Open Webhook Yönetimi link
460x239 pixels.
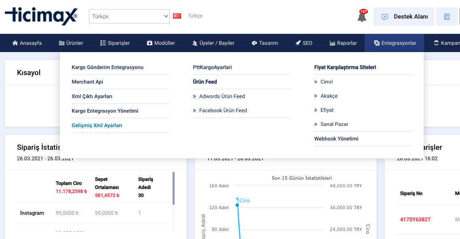pos(336,139)
